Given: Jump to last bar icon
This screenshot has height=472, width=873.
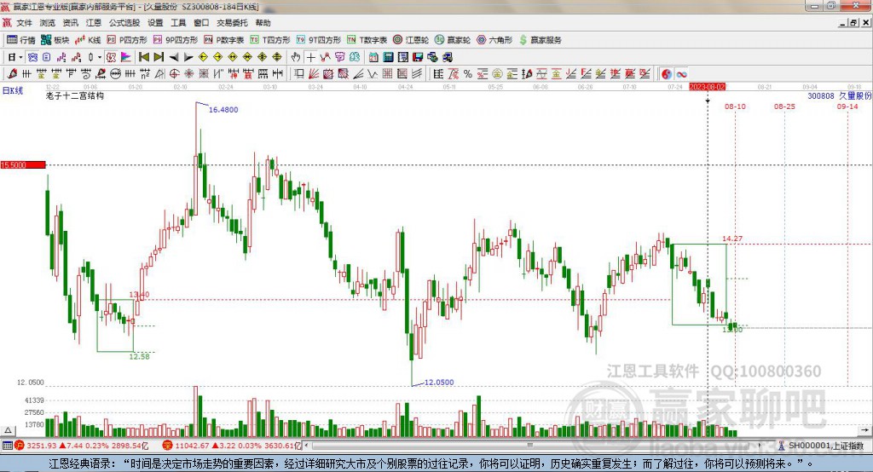Looking at the screenshot, I should (159, 57).
